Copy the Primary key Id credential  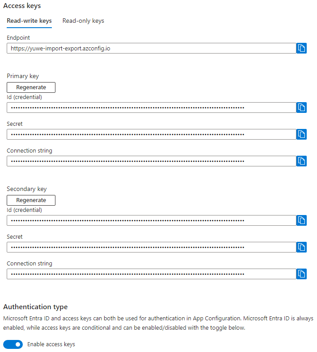pyautogui.click(x=301, y=108)
